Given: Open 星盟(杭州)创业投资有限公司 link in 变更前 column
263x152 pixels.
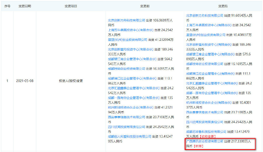Looking at the screenshot, I should tap(128, 40).
